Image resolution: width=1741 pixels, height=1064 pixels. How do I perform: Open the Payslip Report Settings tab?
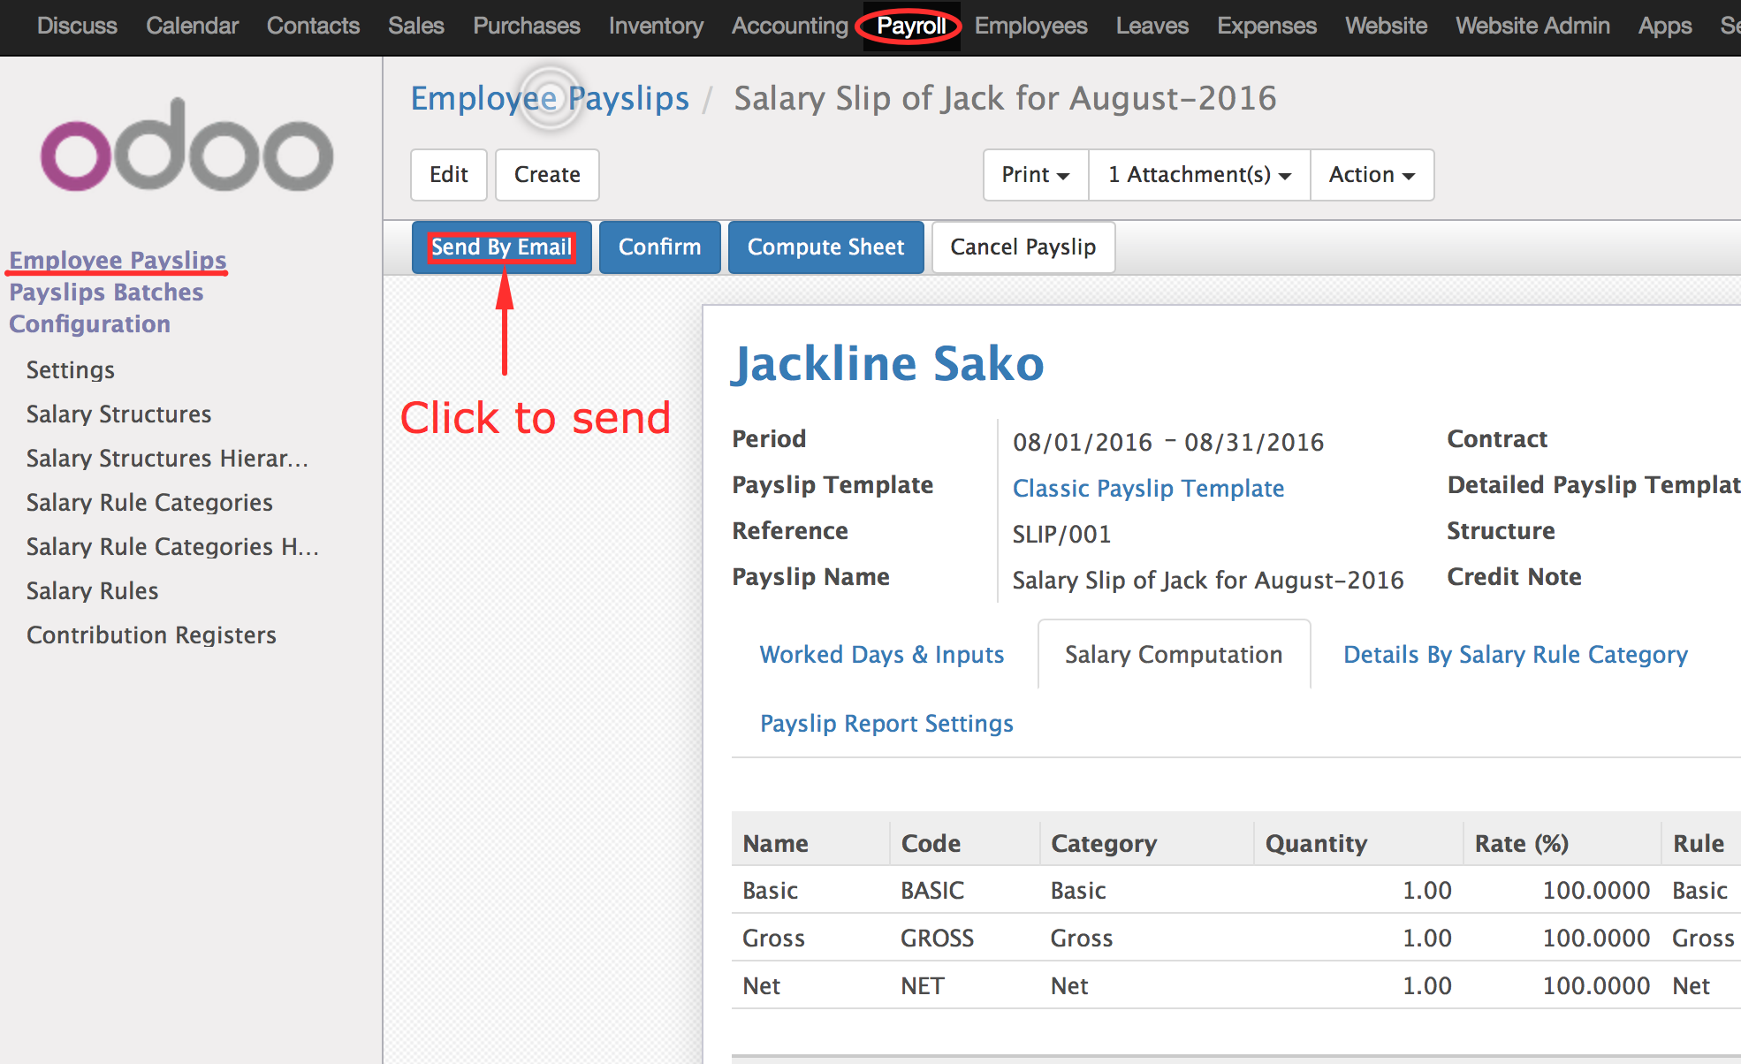click(886, 724)
